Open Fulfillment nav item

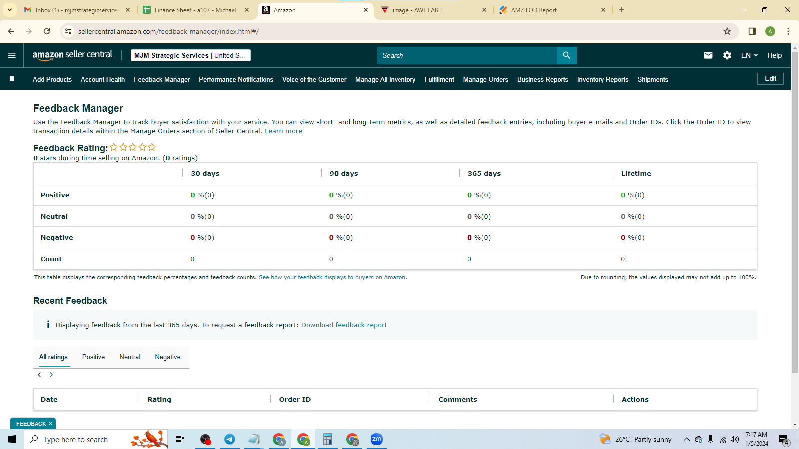[439, 79]
